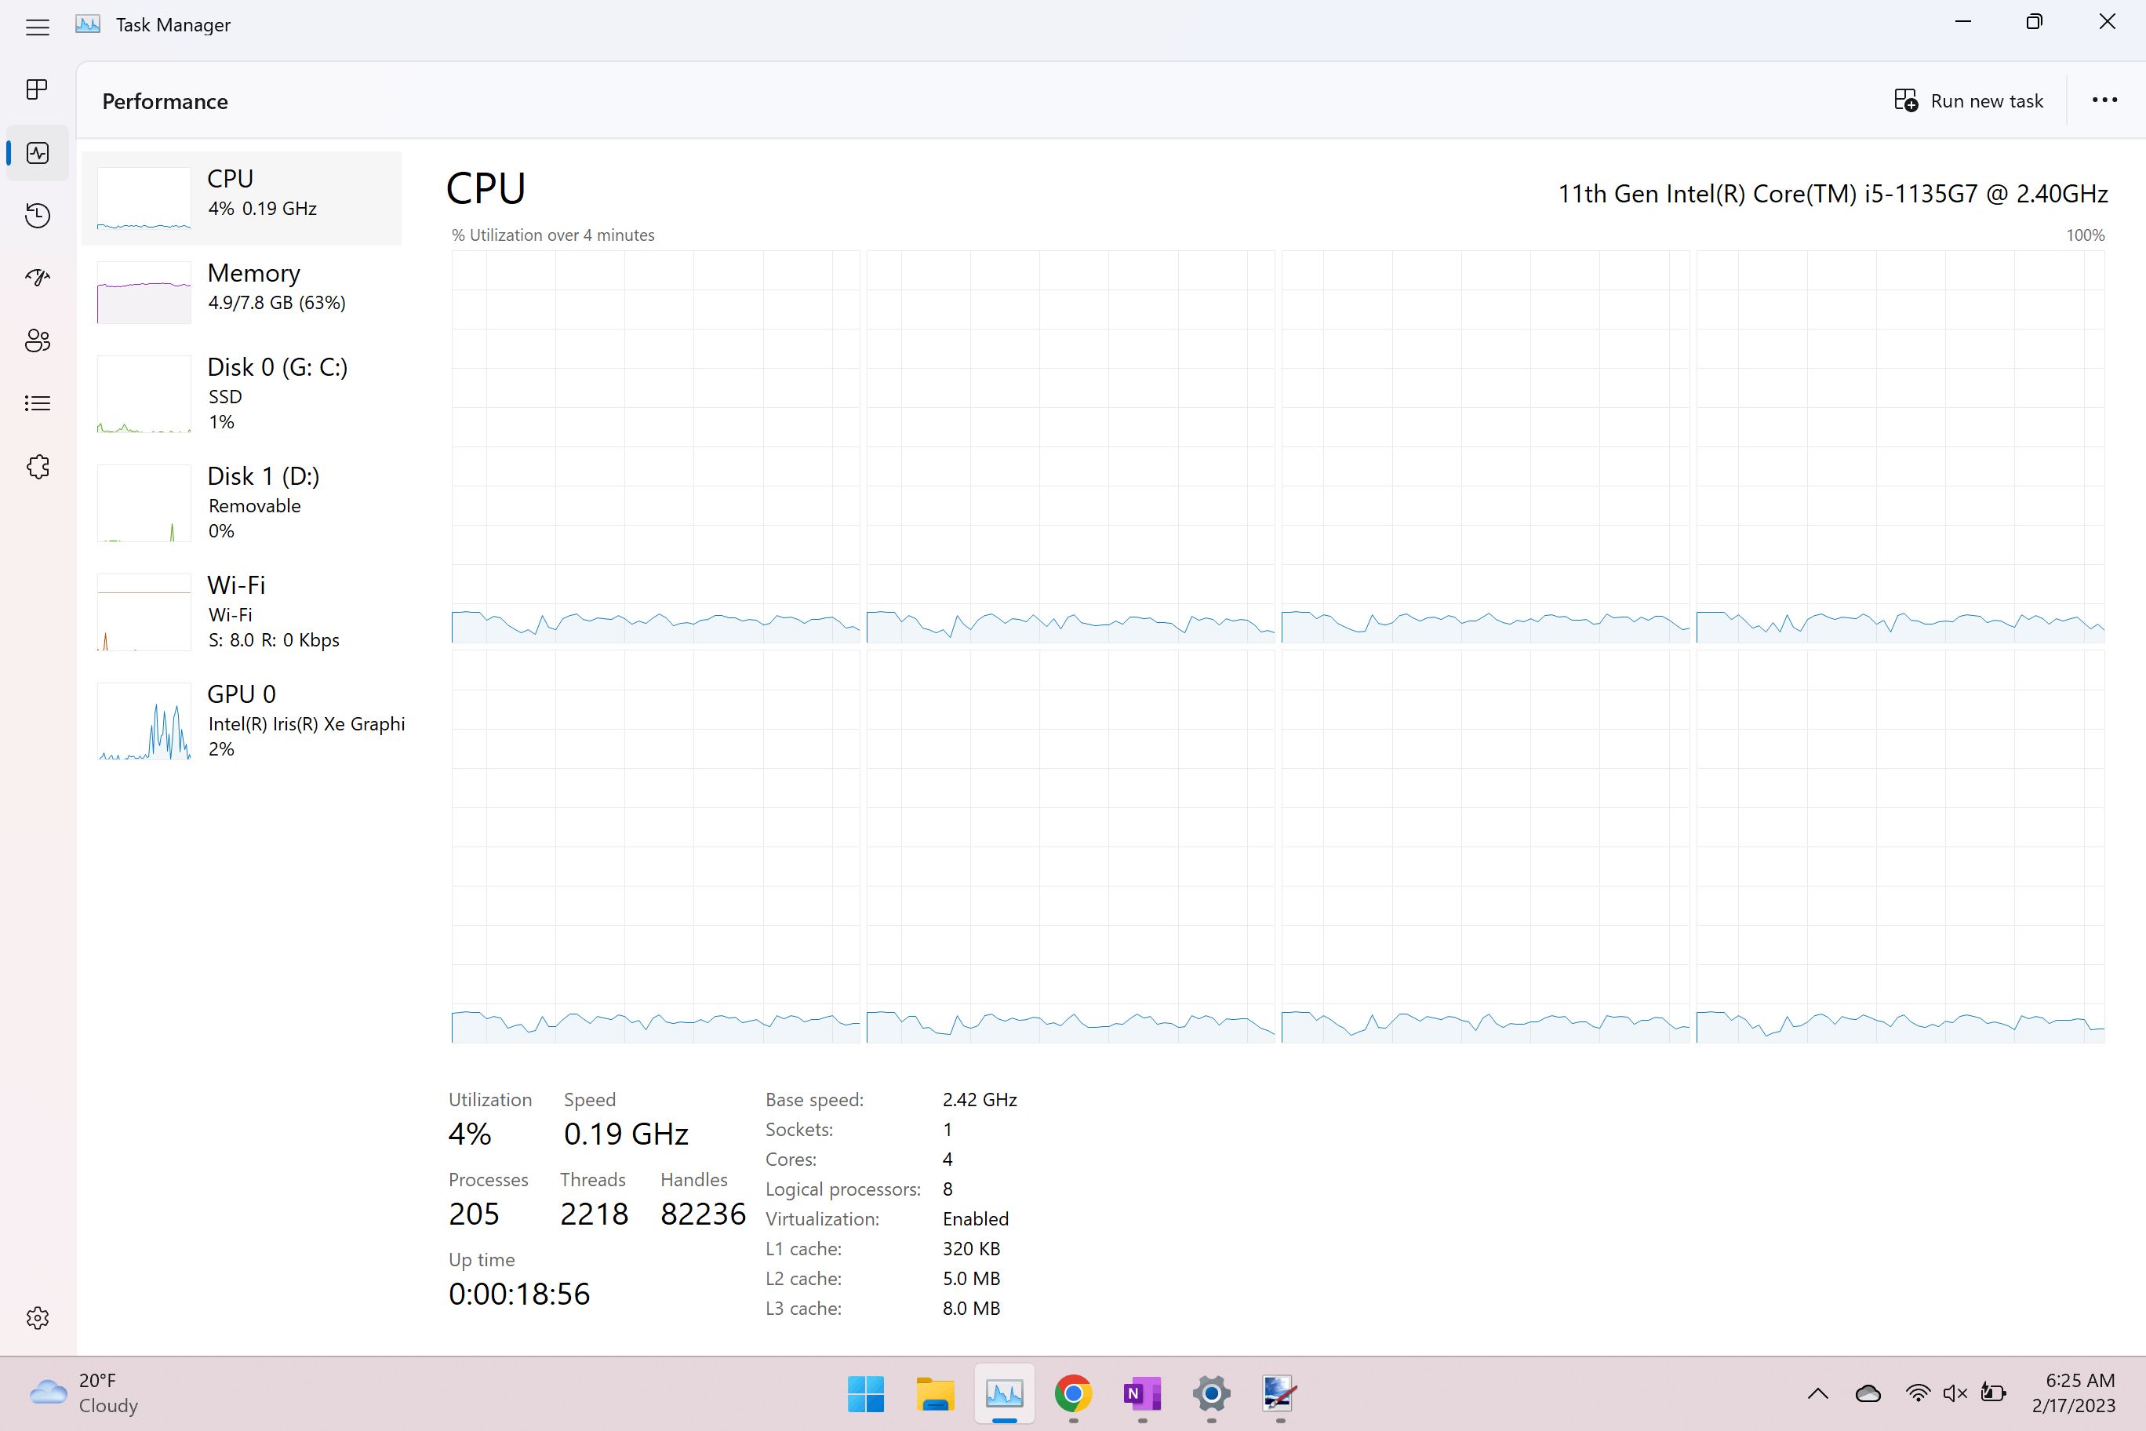Open the Services page icon
The width and height of the screenshot is (2146, 1431).
[x=38, y=466]
